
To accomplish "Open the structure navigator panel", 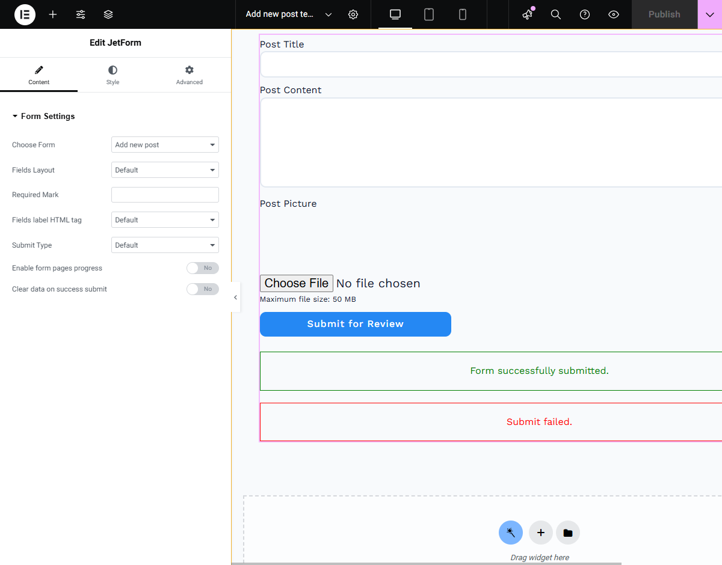I will tap(108, 14).
